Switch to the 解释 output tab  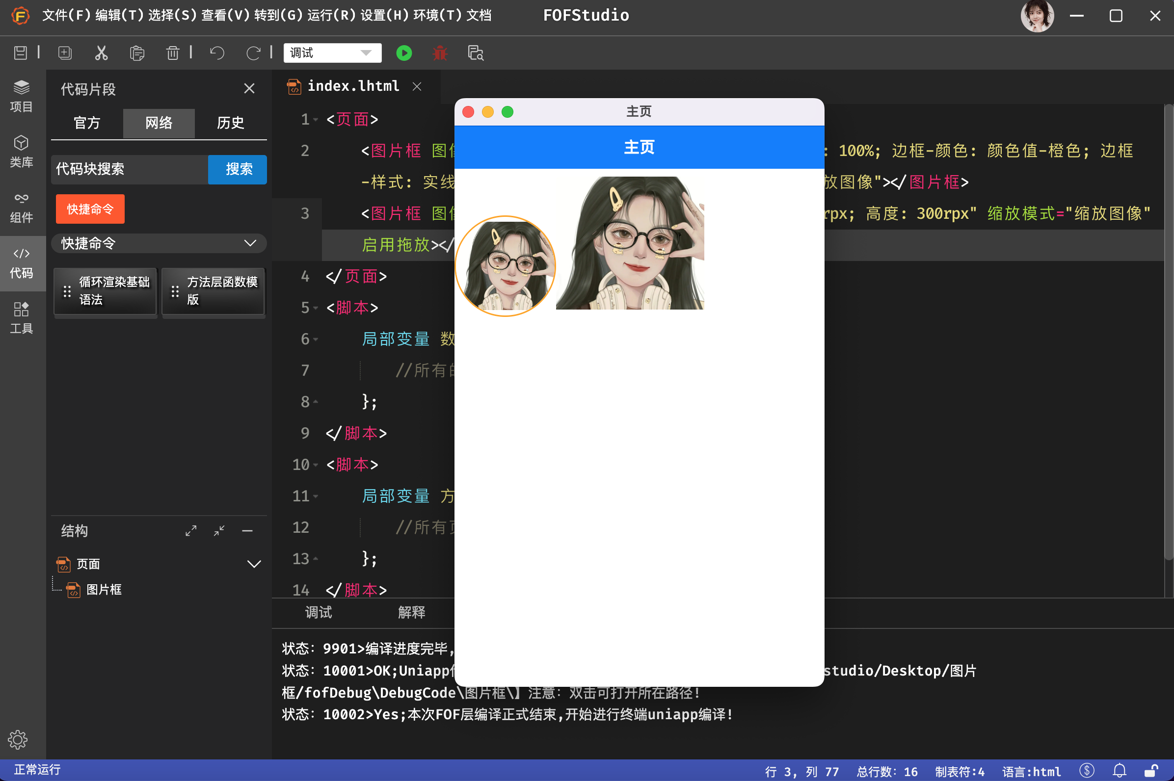(412, 612)
